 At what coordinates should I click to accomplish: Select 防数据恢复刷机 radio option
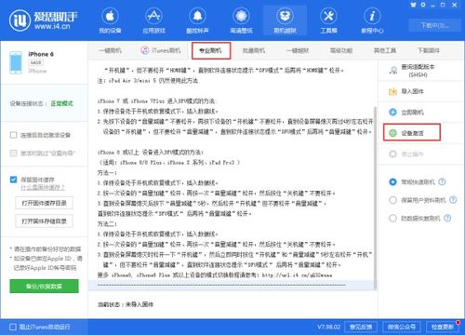click(392, 218)
